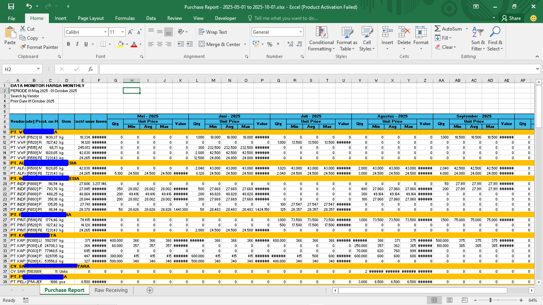Viewport: 543px width, 305px height.
Task: Open the General number format dropdown
Action: pos(301,32)
